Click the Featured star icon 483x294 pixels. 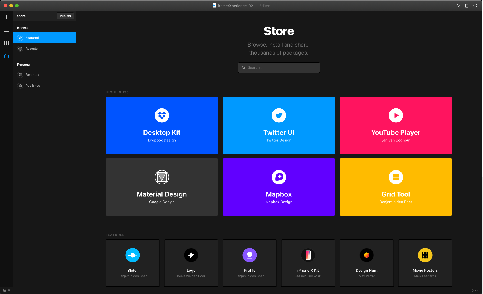pos(20,38)
